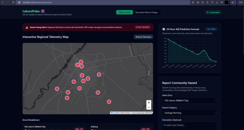The image size is (244, 130).
Task: Click the Interactive Regional Telemetry Map heading
Action: click(x=45, y=37)
